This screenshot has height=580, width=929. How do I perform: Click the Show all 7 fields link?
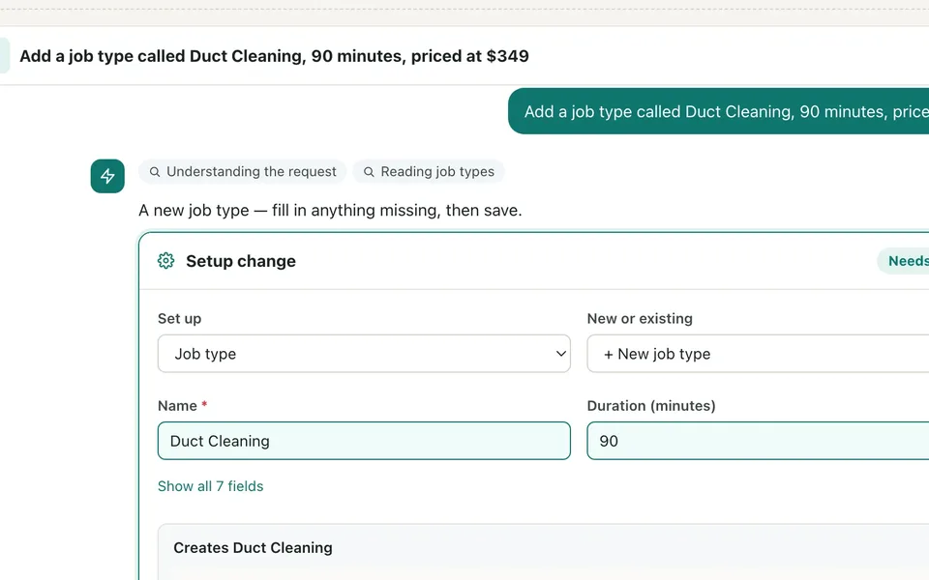click(210, 486)
